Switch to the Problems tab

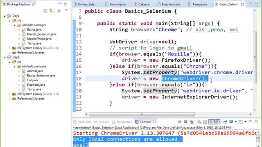coord(83,122)
